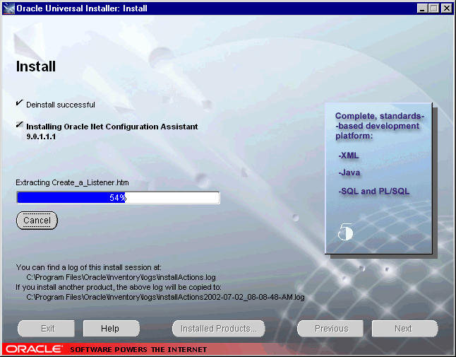Open Installed Products list

219,329
